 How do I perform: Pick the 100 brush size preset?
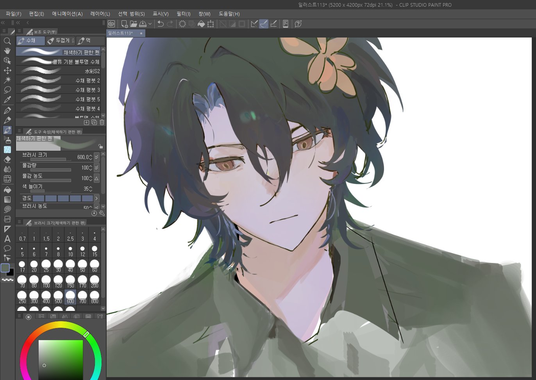pos(46,282)
